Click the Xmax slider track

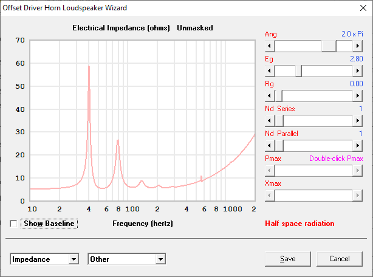coord(313,196)
